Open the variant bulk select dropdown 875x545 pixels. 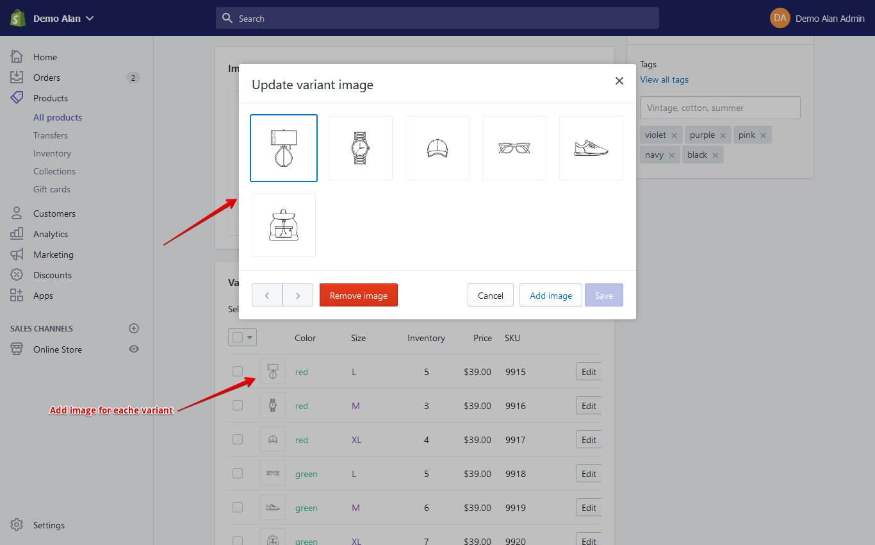(x=250, y=337)
